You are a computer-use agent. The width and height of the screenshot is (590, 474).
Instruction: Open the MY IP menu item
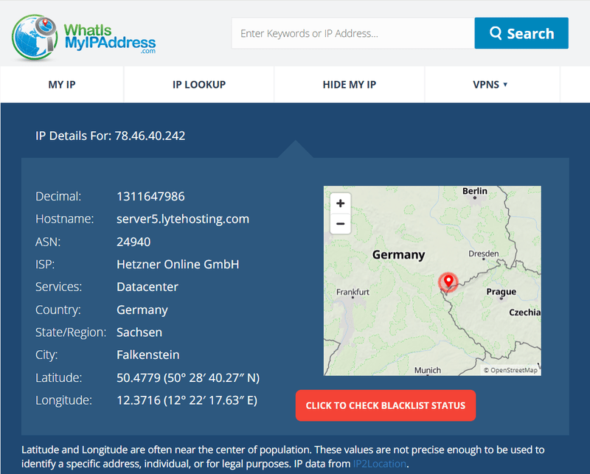coord(62,84)
